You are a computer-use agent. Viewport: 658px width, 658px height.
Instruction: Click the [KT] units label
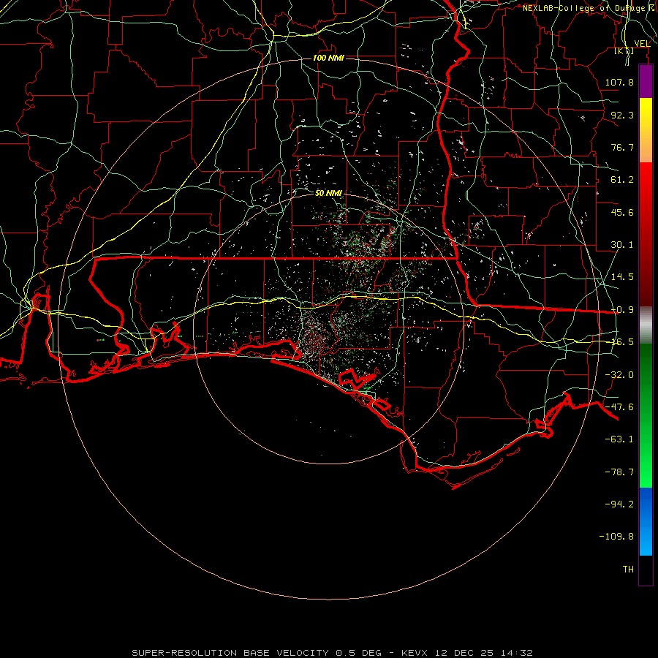pyautogui.click(x=624, y=50)
